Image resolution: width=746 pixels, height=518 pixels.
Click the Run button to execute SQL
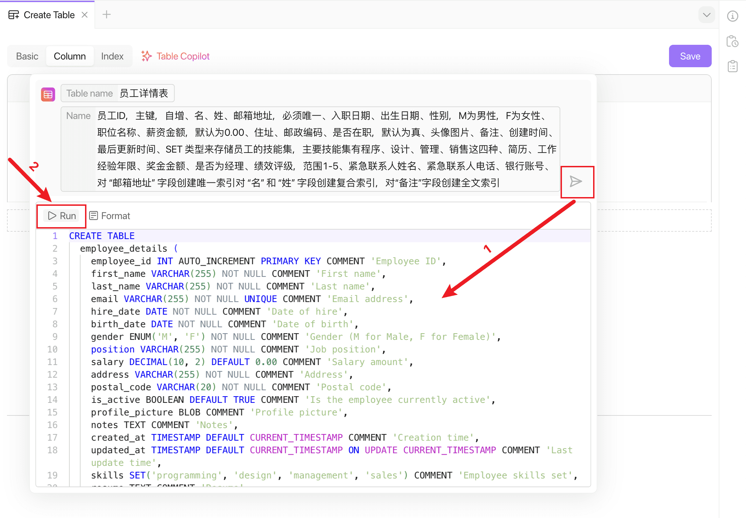click(x=62, y=215)
